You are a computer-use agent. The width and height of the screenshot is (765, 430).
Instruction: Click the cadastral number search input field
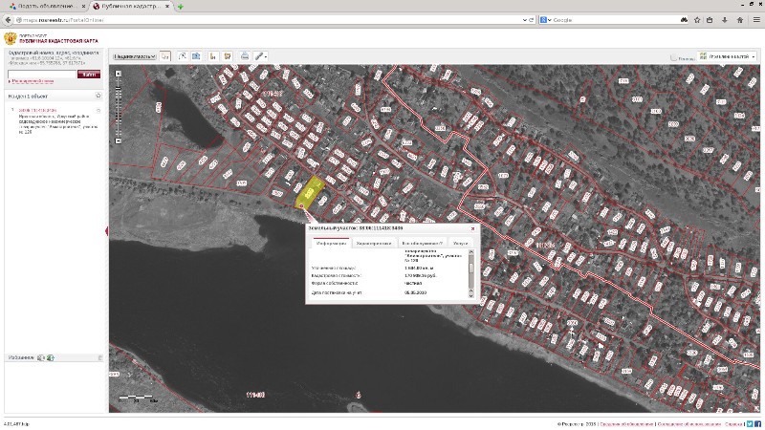pos(41,74)
